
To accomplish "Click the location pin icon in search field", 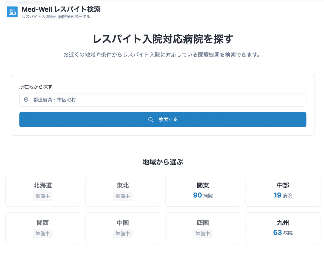I will click(x=26, y=100).
